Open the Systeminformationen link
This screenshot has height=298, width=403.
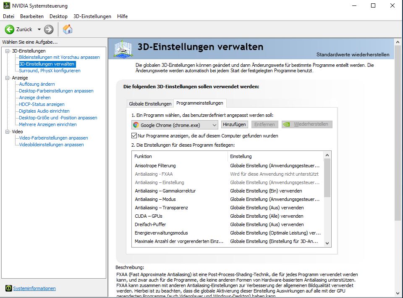click(x=34, y=288)
